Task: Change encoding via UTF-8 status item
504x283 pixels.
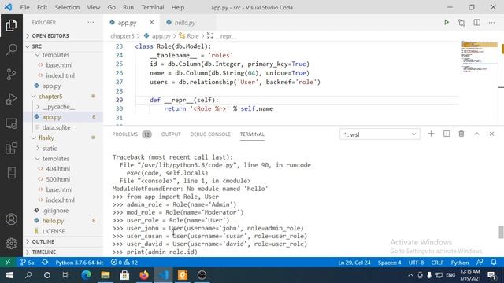Action: point(416,262)
